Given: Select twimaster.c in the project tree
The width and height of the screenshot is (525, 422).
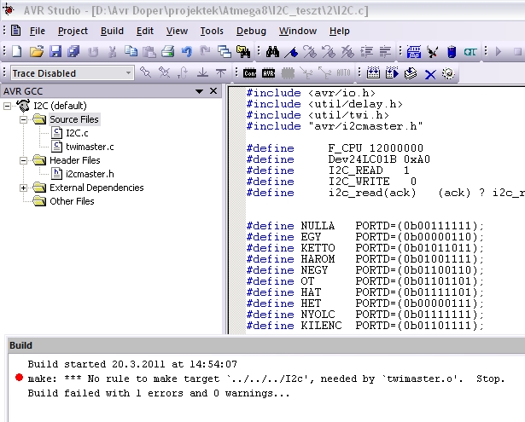Looking at the screenshot, I should 90,147.
